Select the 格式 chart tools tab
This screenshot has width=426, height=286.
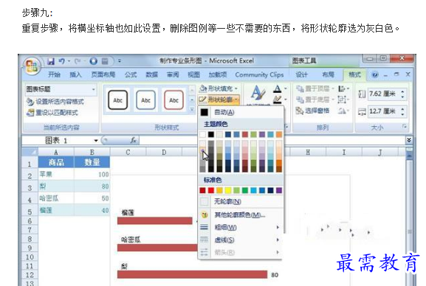(354, 74)
